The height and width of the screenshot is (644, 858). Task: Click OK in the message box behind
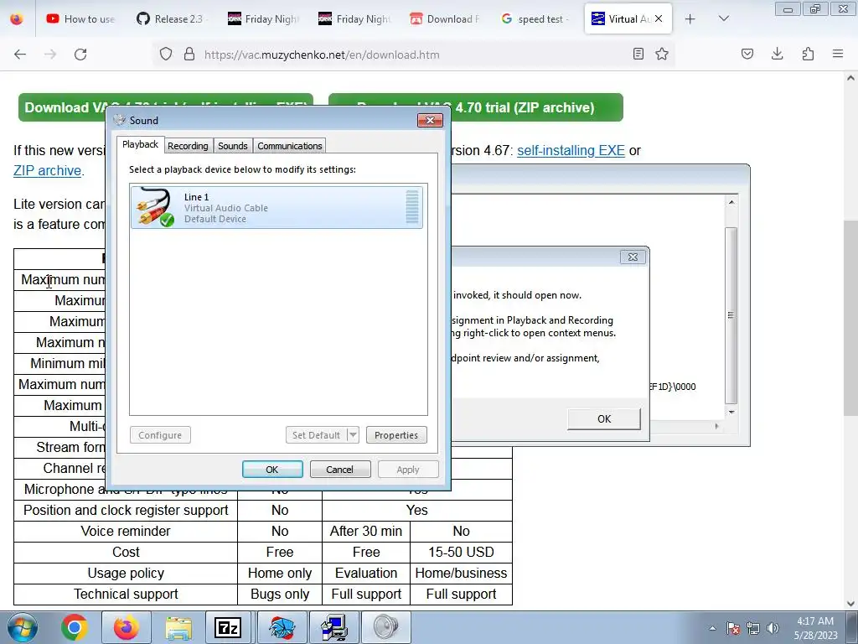[x=603, y=419]
